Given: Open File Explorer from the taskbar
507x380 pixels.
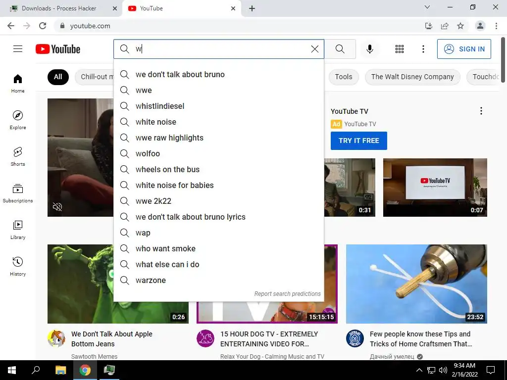Looking at the screenshot, I should pyautogui.click(x=60, y=370).
